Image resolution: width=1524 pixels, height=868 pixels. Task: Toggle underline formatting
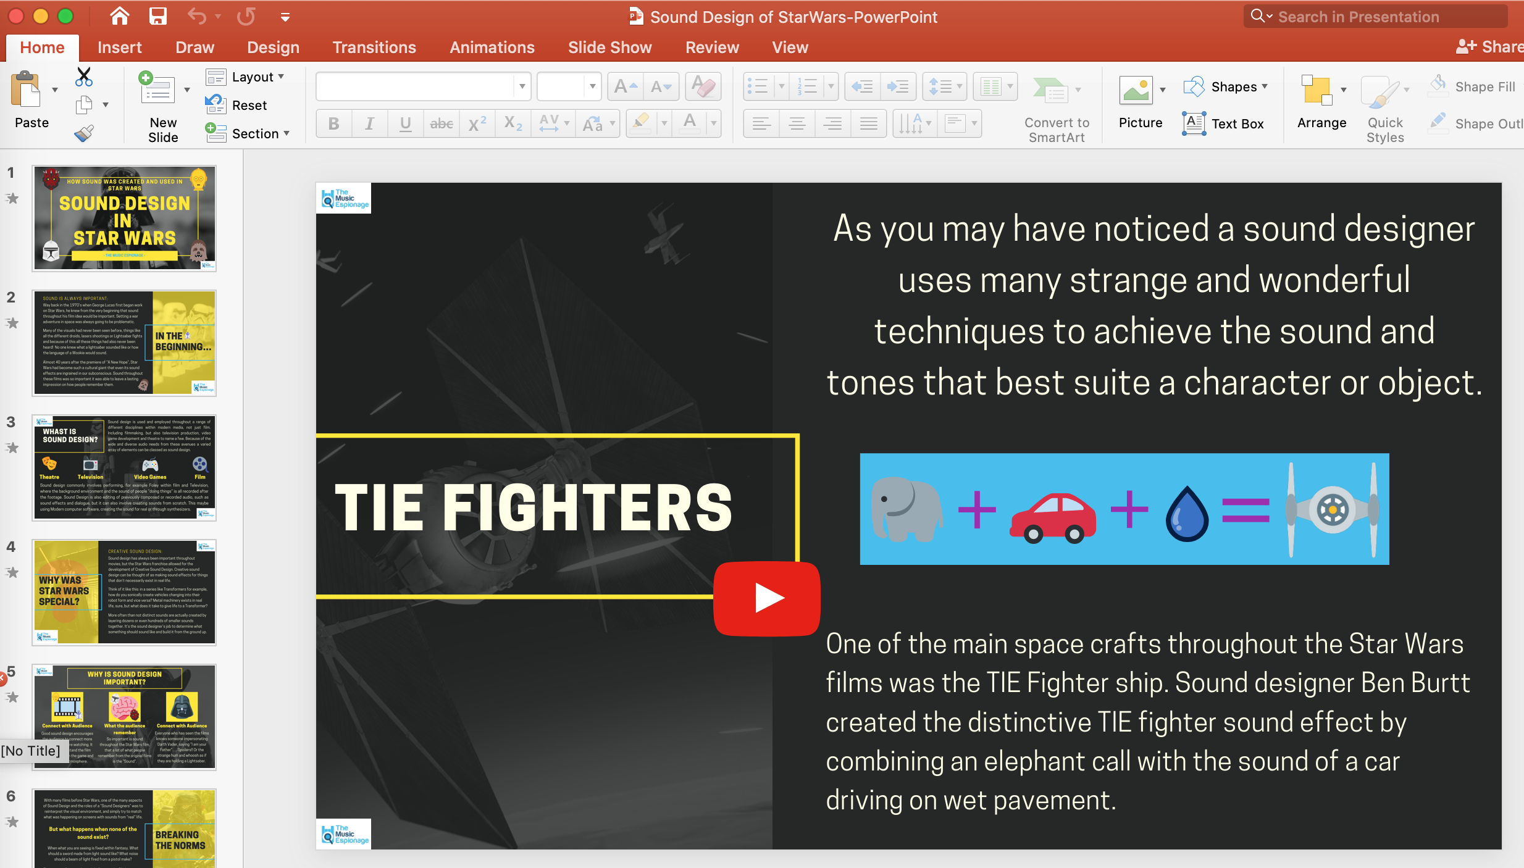(x=405, y=123)
